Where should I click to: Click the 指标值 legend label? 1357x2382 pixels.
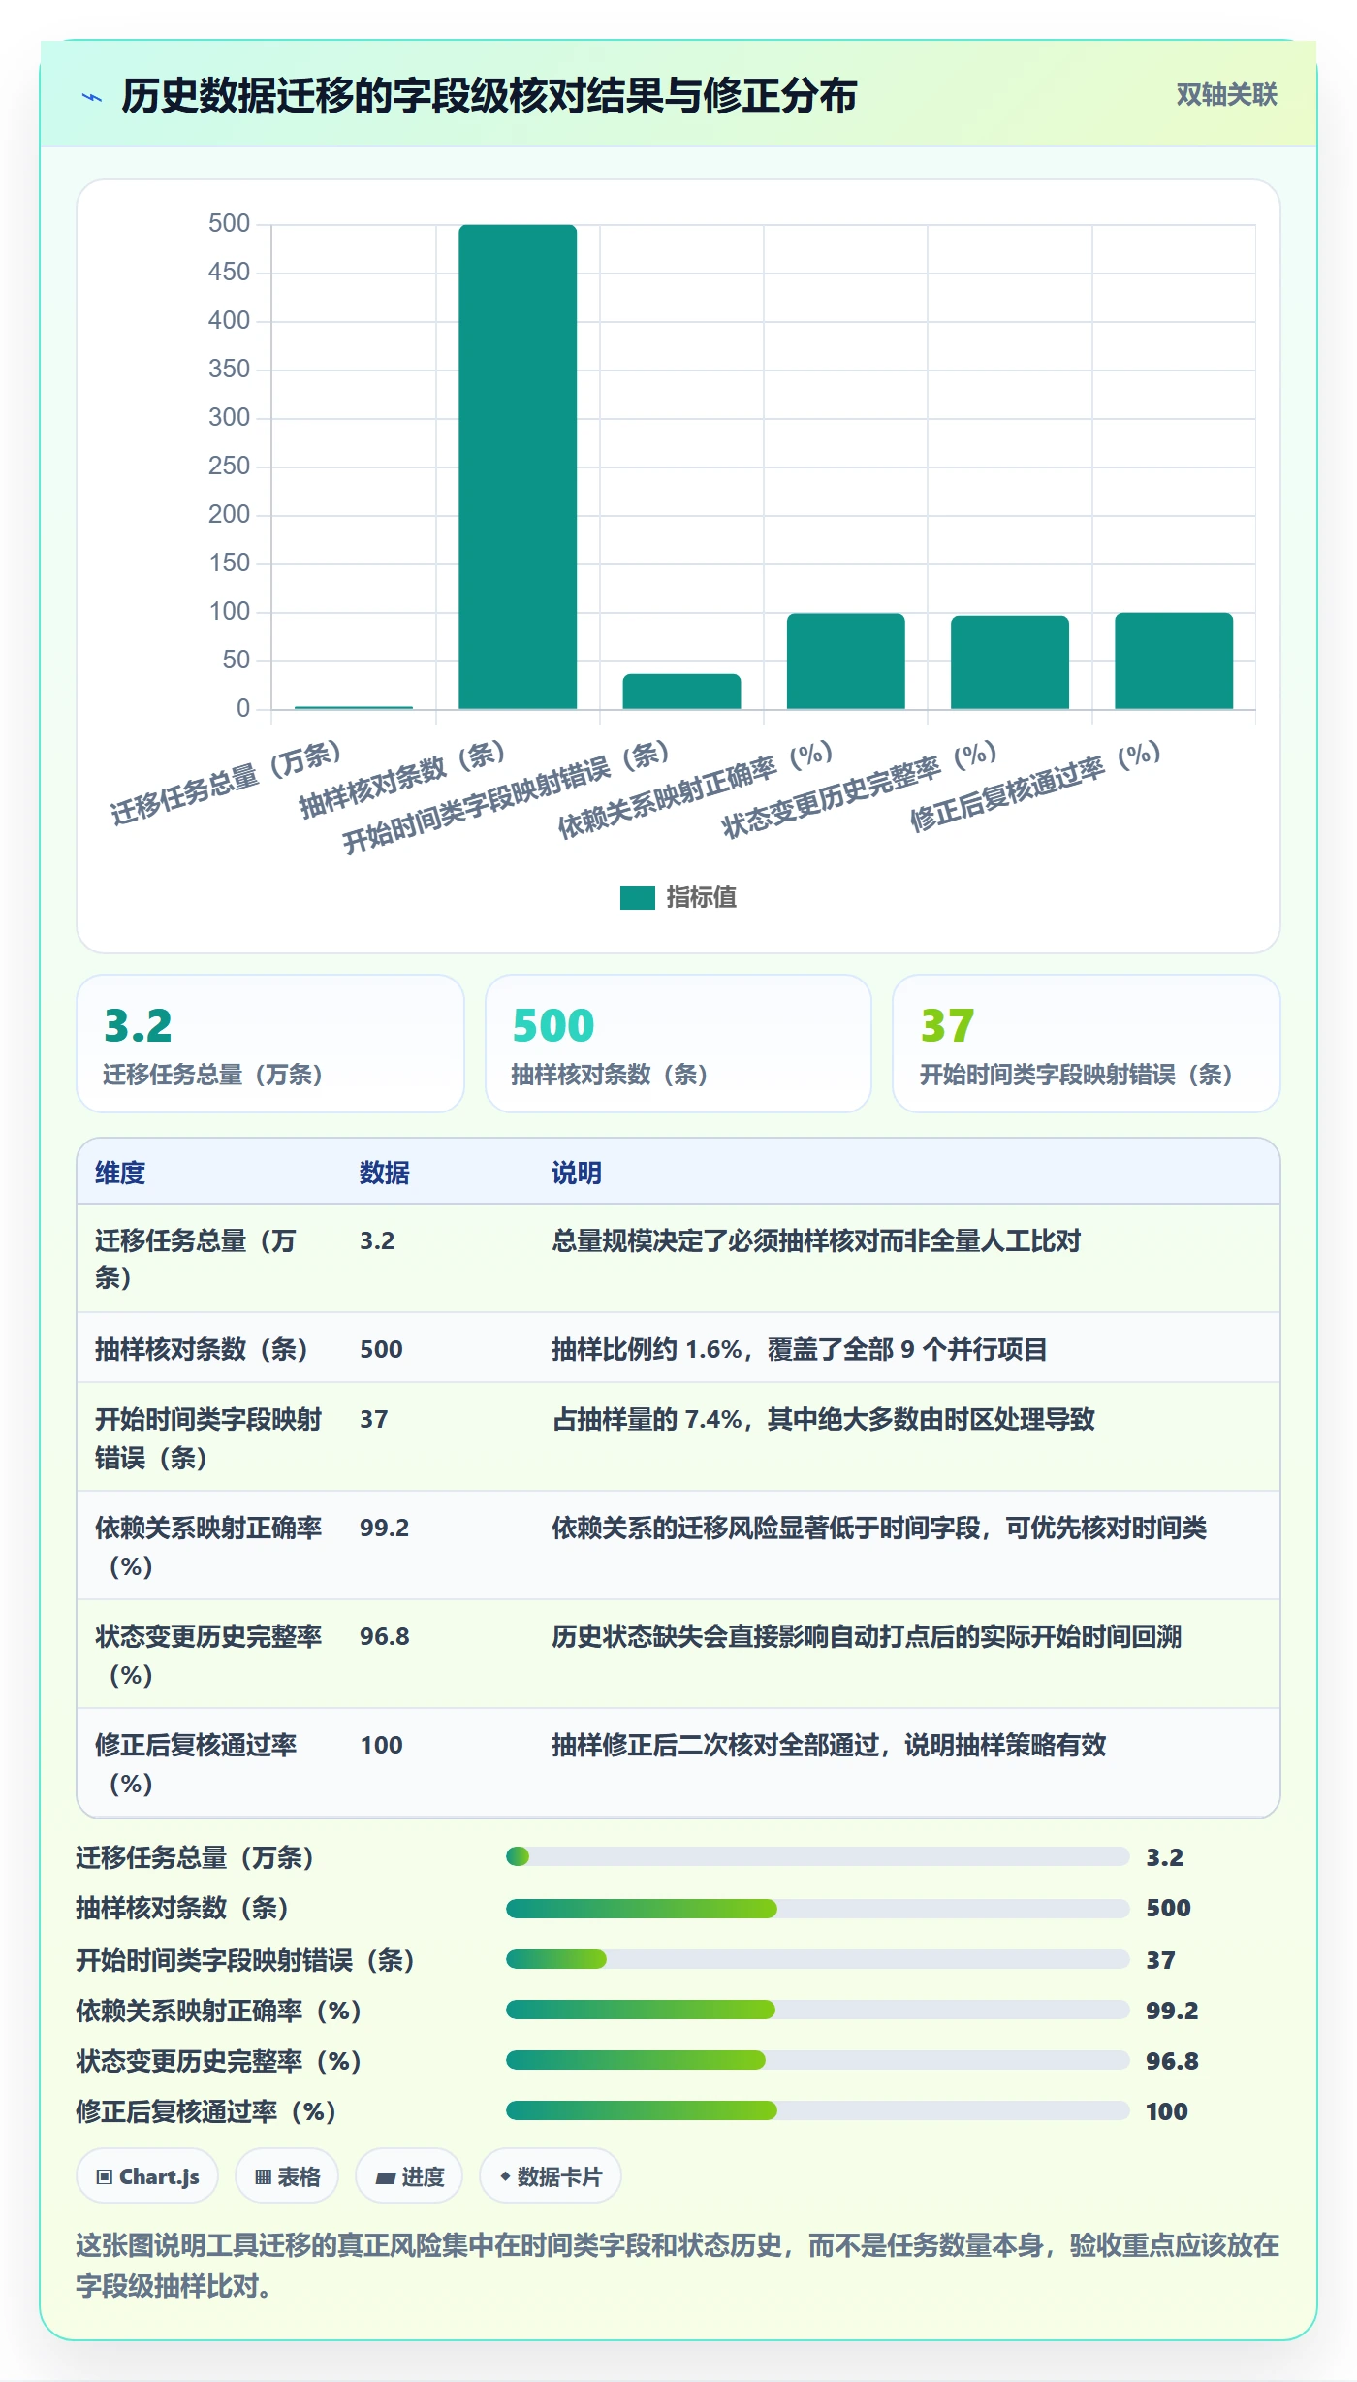point(701,898)
